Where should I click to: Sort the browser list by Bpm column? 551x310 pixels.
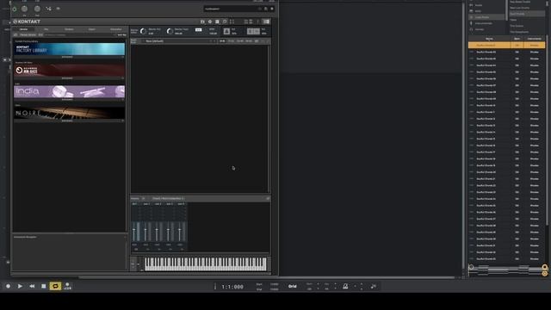coord(517,39)
